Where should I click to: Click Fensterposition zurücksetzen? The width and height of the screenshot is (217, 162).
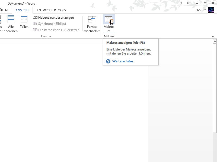pos(56,30)
